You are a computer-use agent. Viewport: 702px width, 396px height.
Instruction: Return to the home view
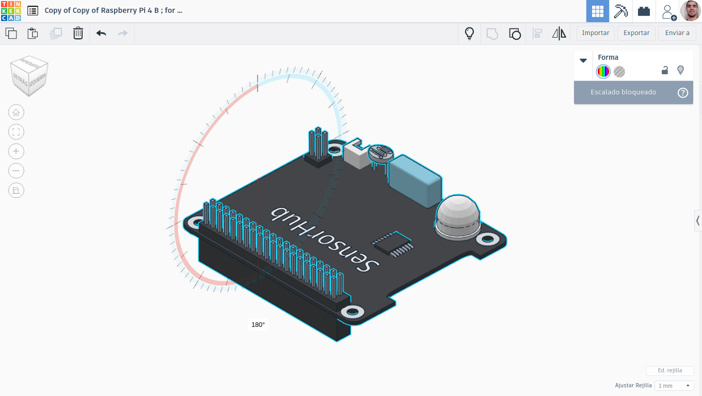[16, 112]
